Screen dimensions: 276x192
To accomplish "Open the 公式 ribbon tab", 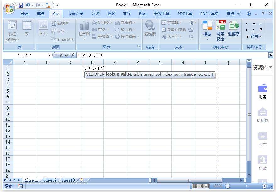I will (95, 14).
